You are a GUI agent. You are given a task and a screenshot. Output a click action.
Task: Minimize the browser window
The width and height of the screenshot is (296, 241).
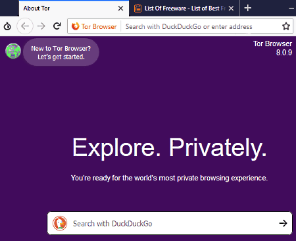(291, 9)
